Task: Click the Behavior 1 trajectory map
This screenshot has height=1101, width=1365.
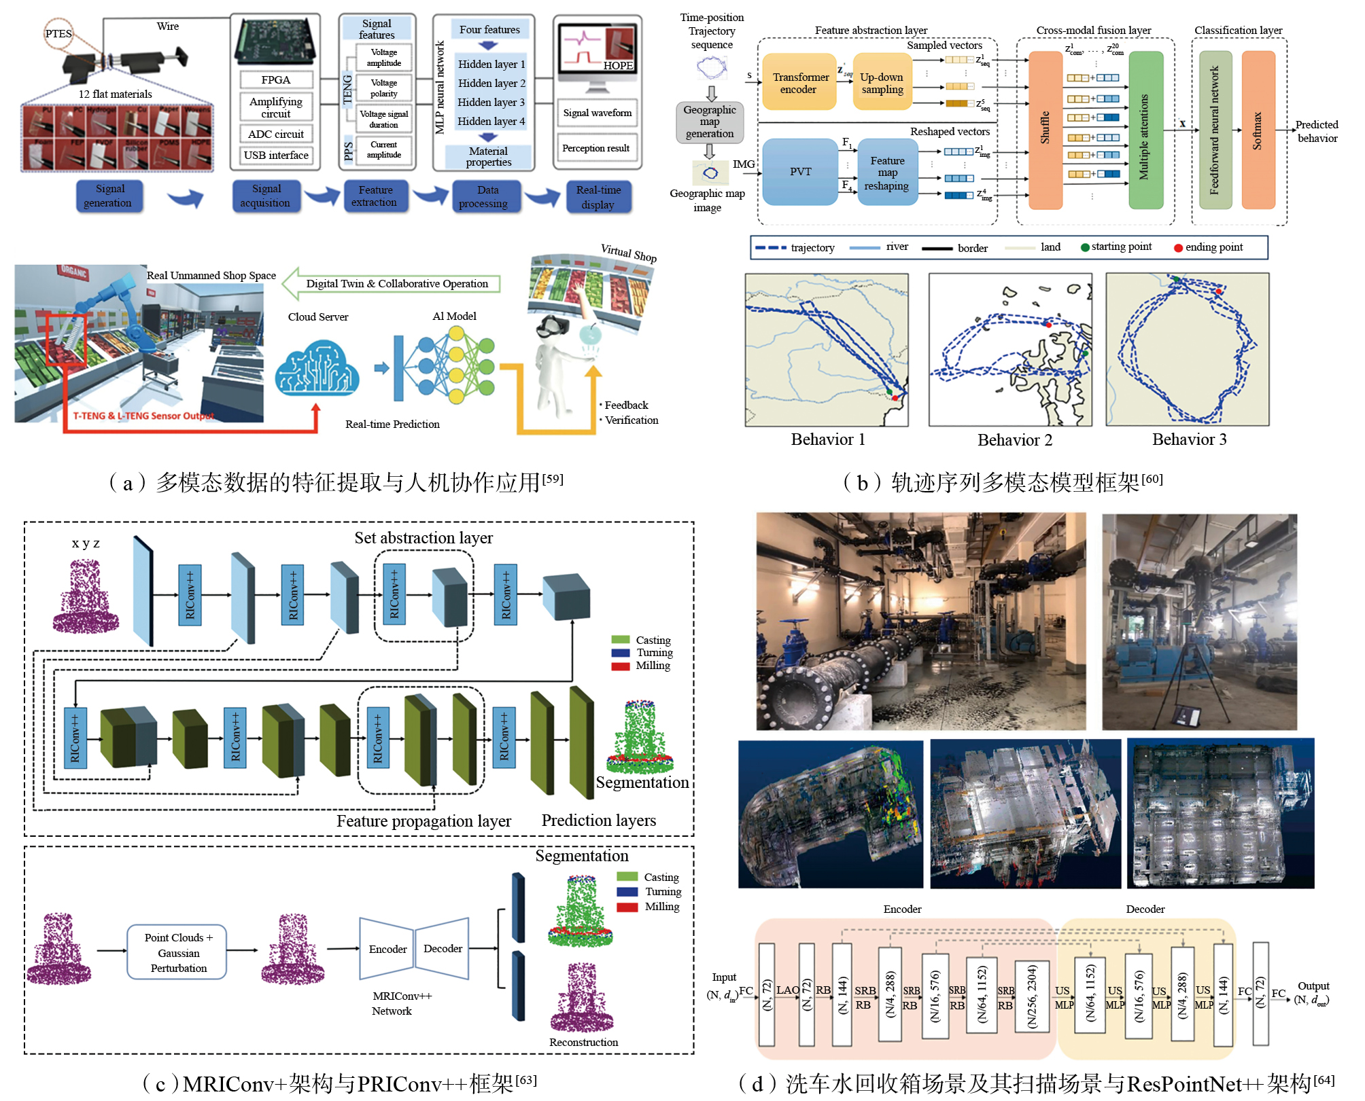Action: click(x=827, y=350)
